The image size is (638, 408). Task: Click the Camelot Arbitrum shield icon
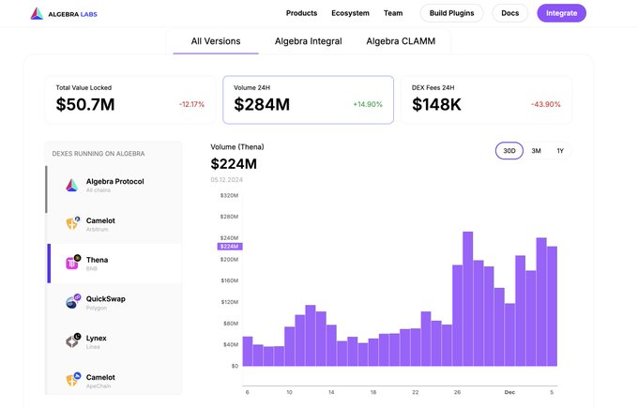[x=72, y=223]
